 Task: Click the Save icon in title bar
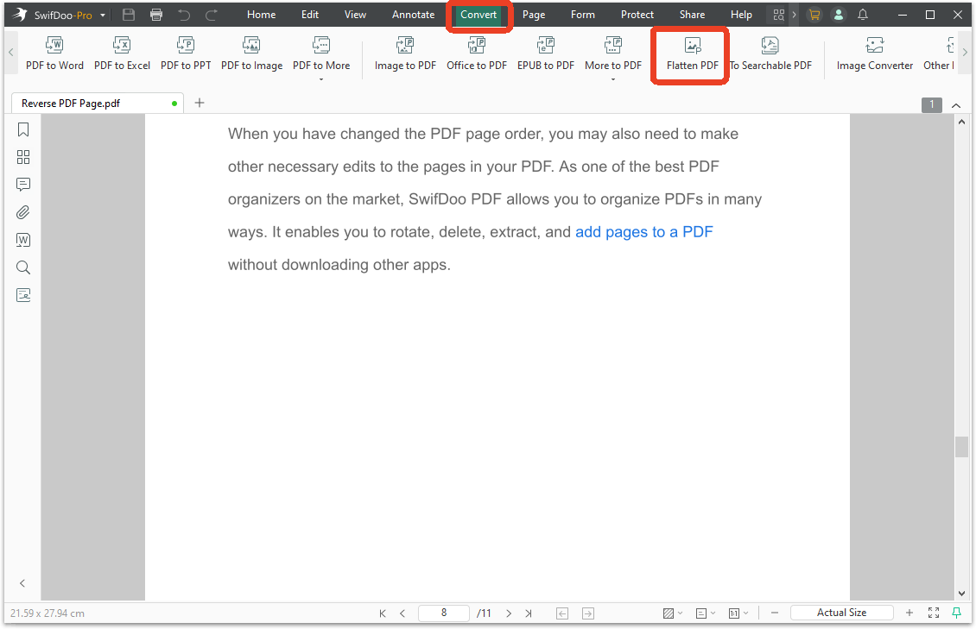[x=129, y=15]
